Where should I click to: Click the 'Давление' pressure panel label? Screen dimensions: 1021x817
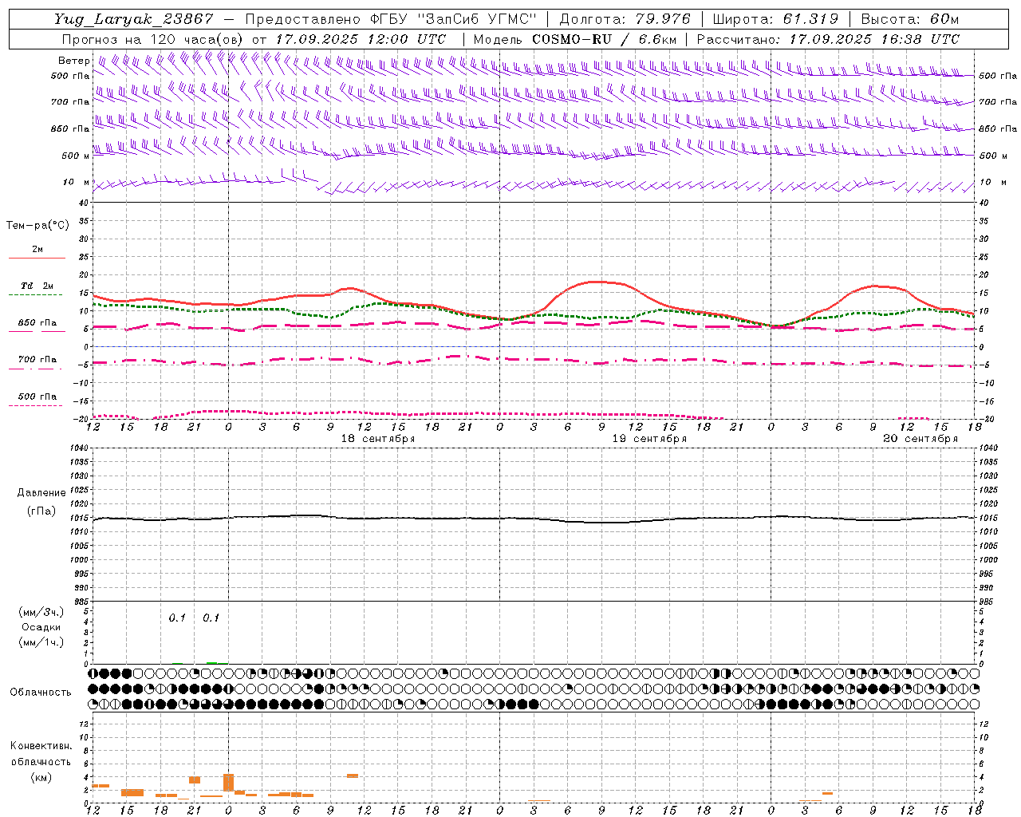[41, 493]
